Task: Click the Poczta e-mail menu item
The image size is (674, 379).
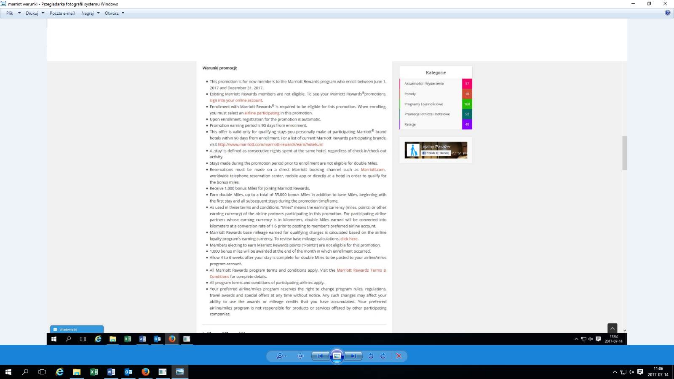Action: tap(62, 13)
